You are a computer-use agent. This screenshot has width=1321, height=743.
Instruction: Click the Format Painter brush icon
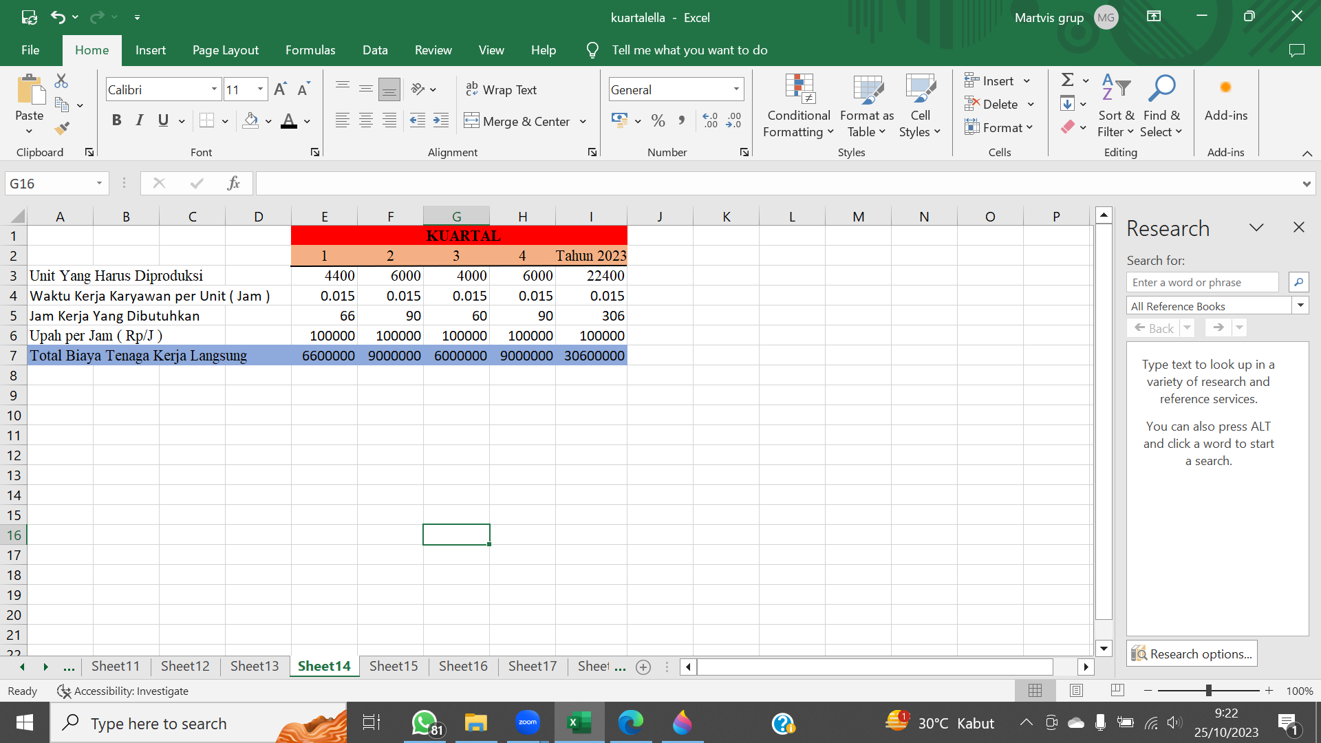(x=62, y=128)
